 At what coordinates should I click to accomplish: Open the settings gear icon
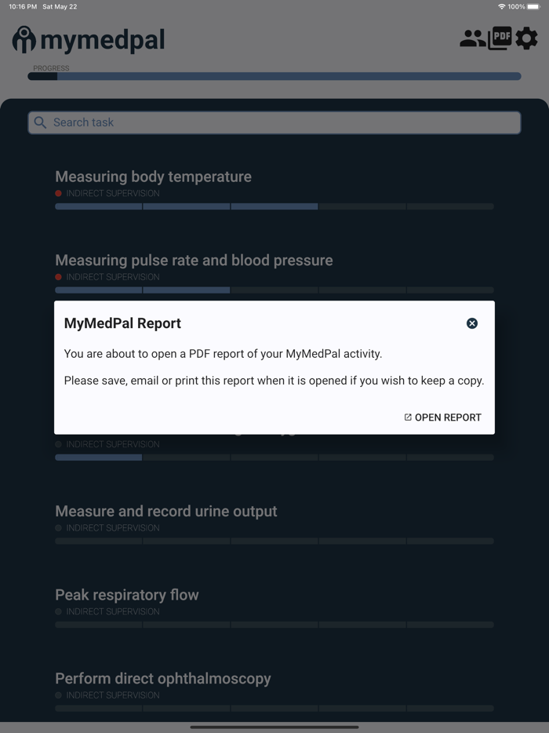(x=526, y=38)
